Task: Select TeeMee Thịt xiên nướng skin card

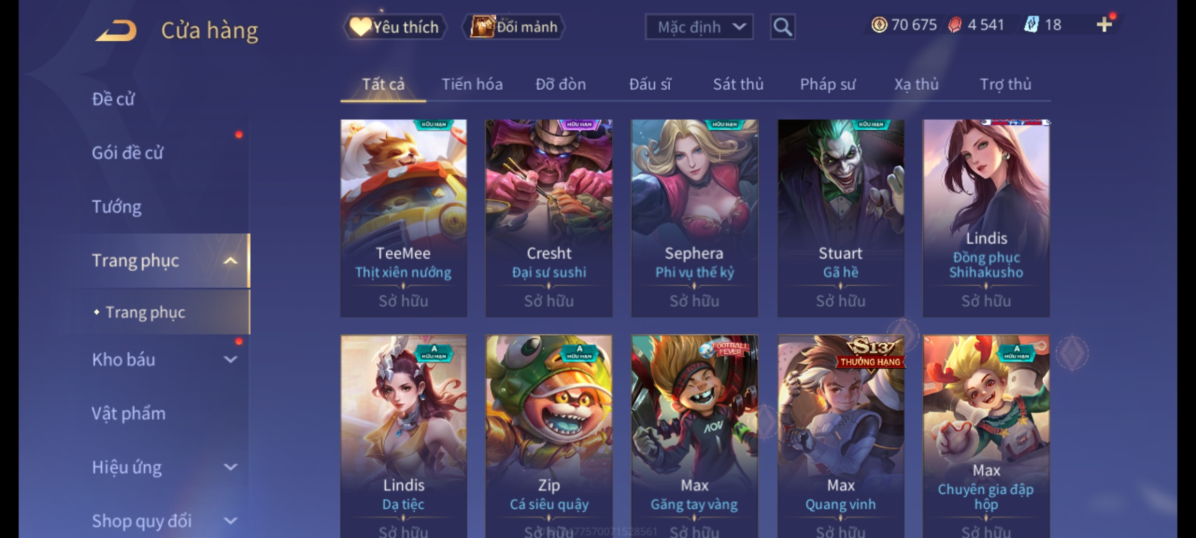Action: [404, 218]
